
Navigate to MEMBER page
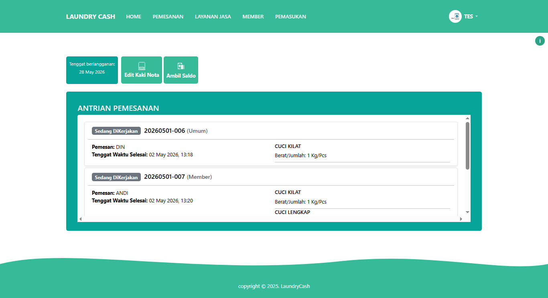[x=253, y=16]
